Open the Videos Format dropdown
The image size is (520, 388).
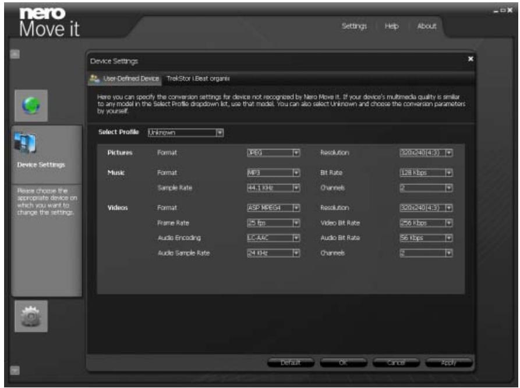click(274, 208)
